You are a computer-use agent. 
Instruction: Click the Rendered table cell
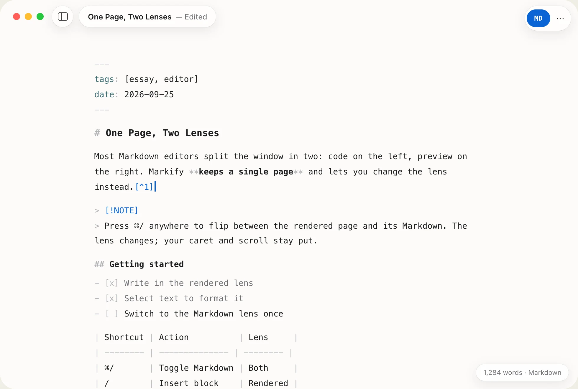pyautogui.click(x=268, y=383)
